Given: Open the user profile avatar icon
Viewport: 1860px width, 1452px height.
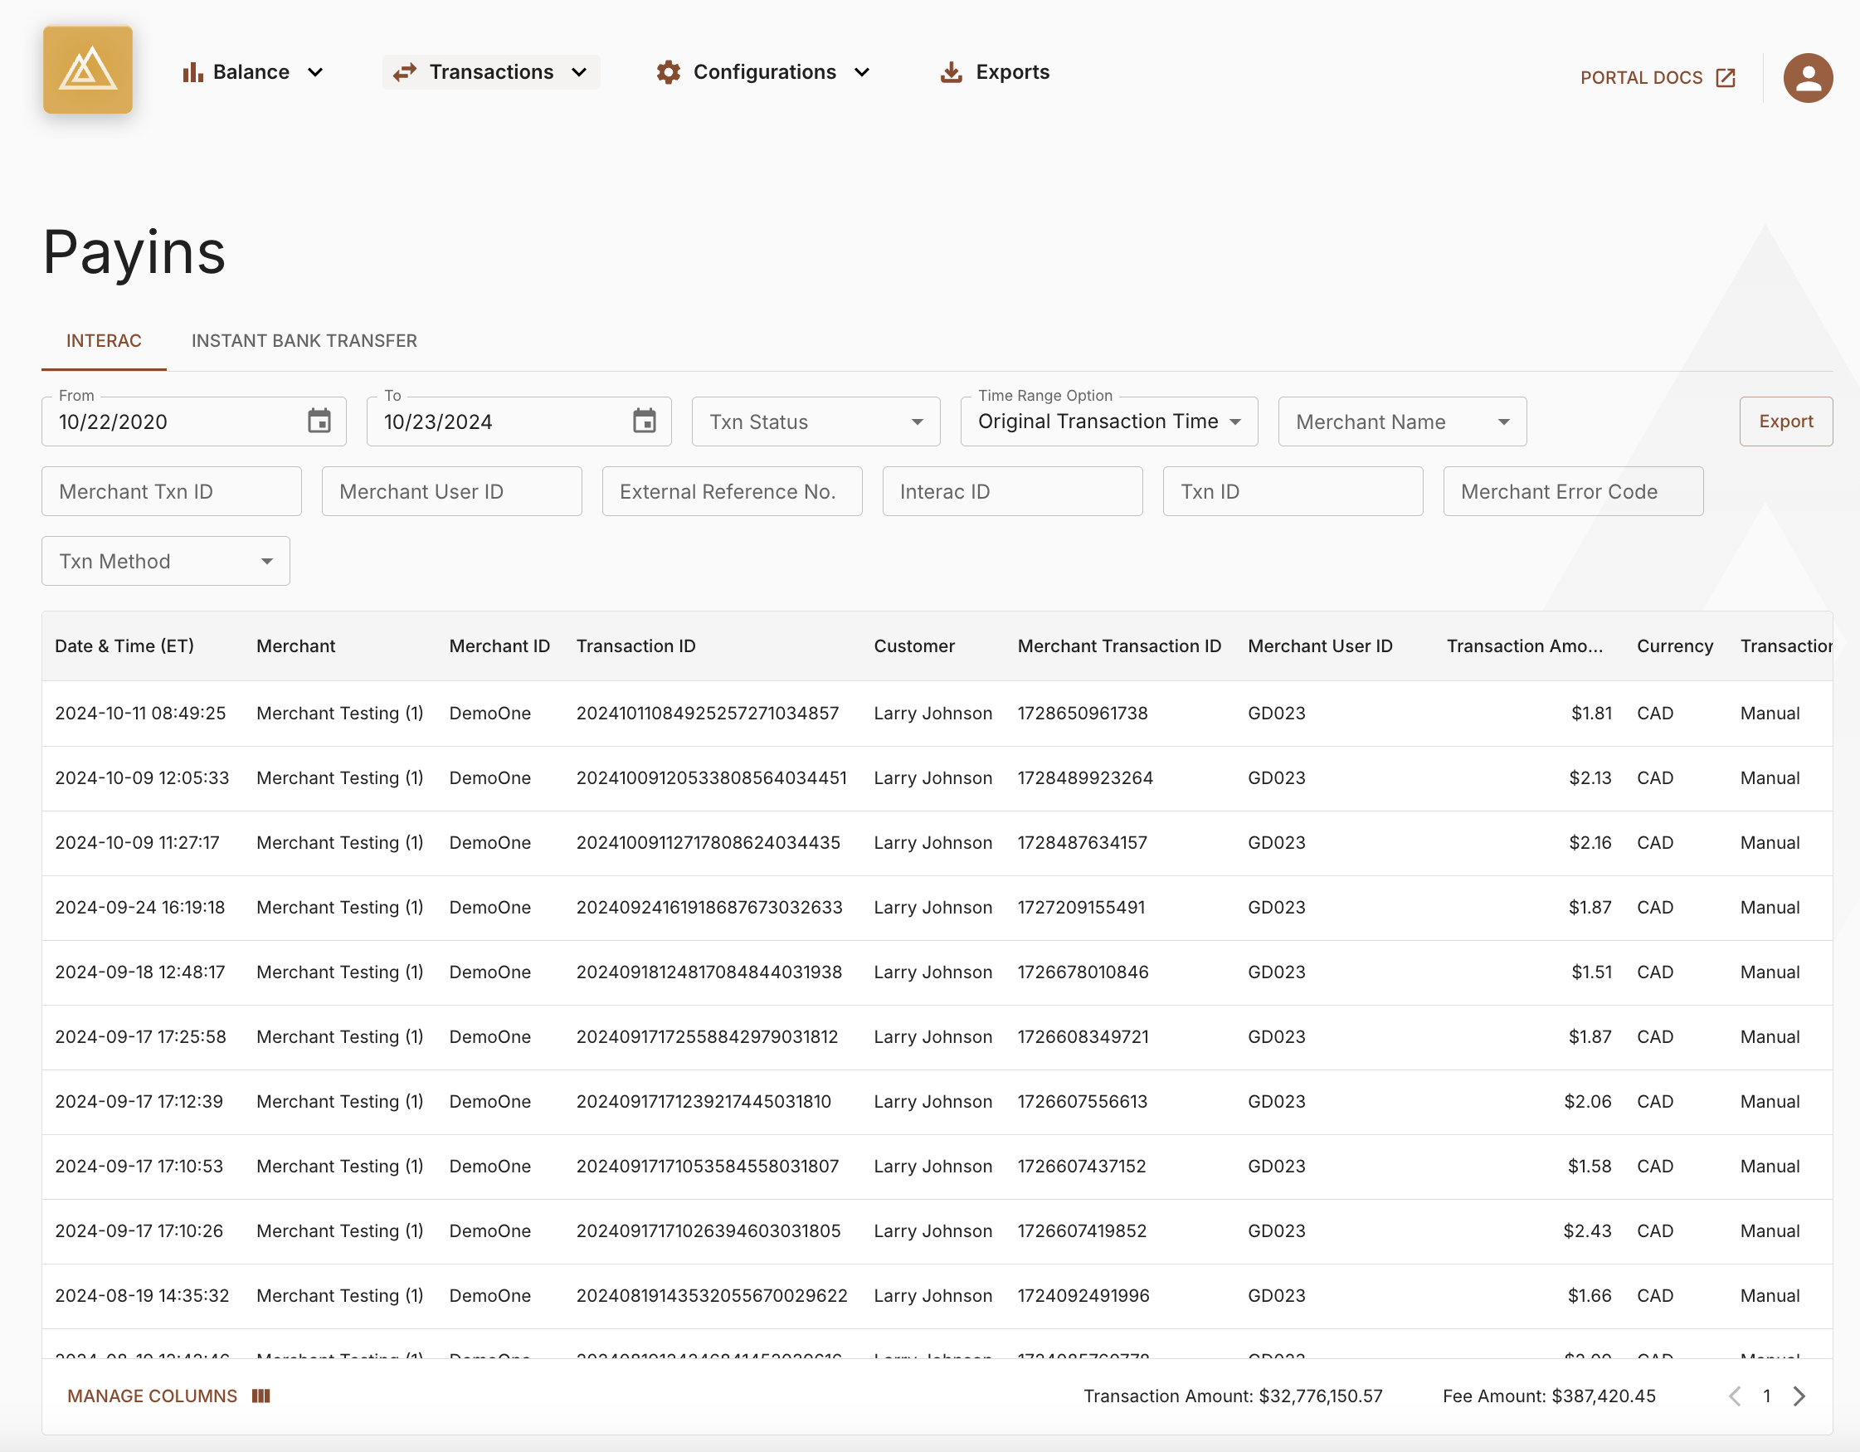Looking at the screenshot, I should (1807, 77).
